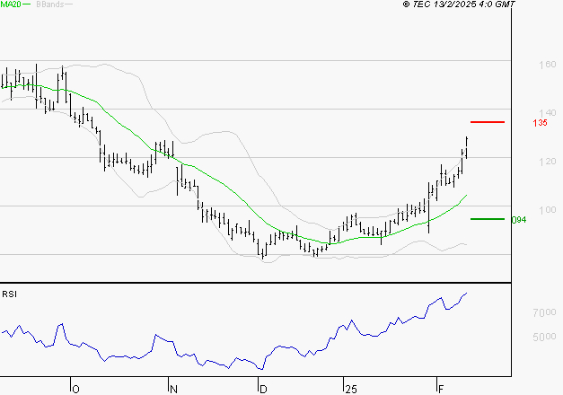Click the O month marker on time axis
This screenshot has height=395, width=563.
click(75, 390)
